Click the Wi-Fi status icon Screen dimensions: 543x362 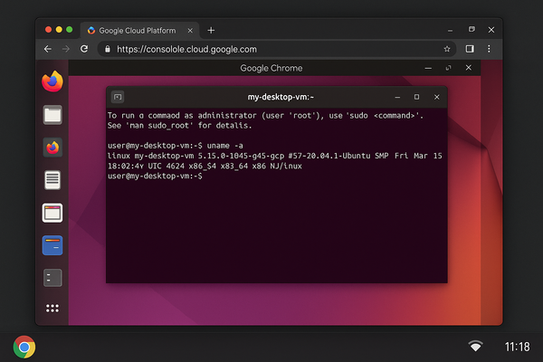(x=474, y=347)
